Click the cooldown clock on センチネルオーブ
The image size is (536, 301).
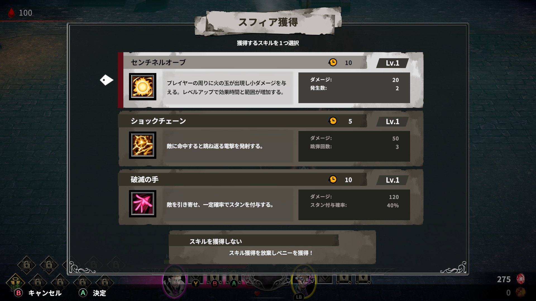(333, 62)
